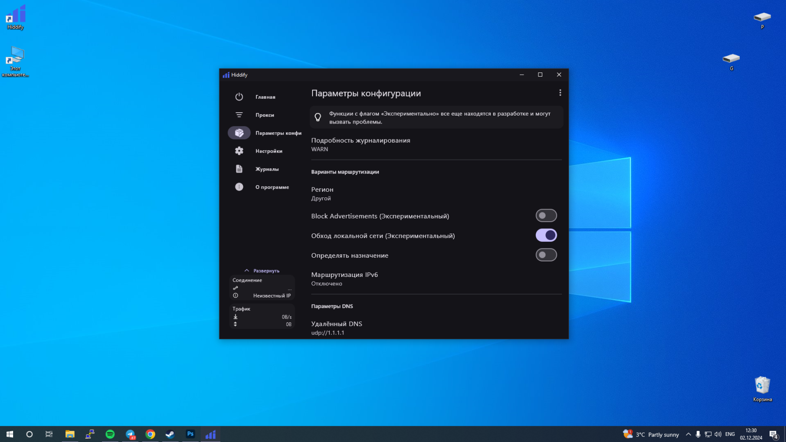The width and height of the screenshot is (786, 442).
Task: Select the Параметры конфи menu label
Action: (x=278, y=133)
